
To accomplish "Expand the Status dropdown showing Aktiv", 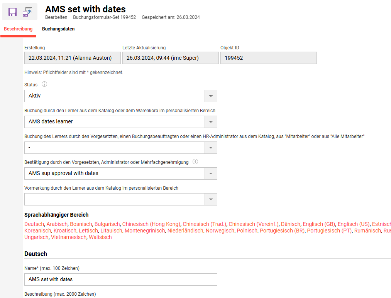I will (121, 96).
